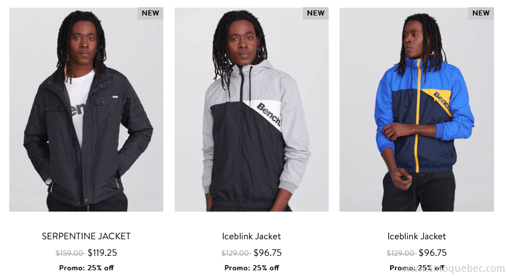
Task: Click the middle Iceblink Jacket title link
Action: (252, 236)
